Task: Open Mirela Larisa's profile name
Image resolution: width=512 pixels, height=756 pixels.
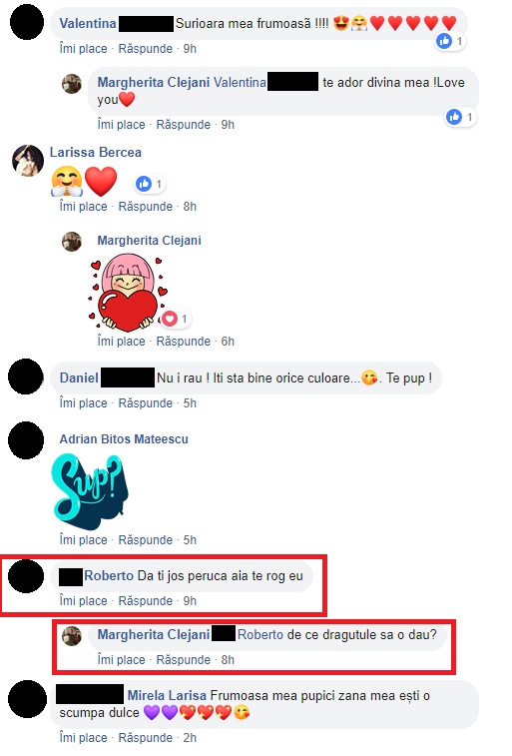Action: click(167, 696)
